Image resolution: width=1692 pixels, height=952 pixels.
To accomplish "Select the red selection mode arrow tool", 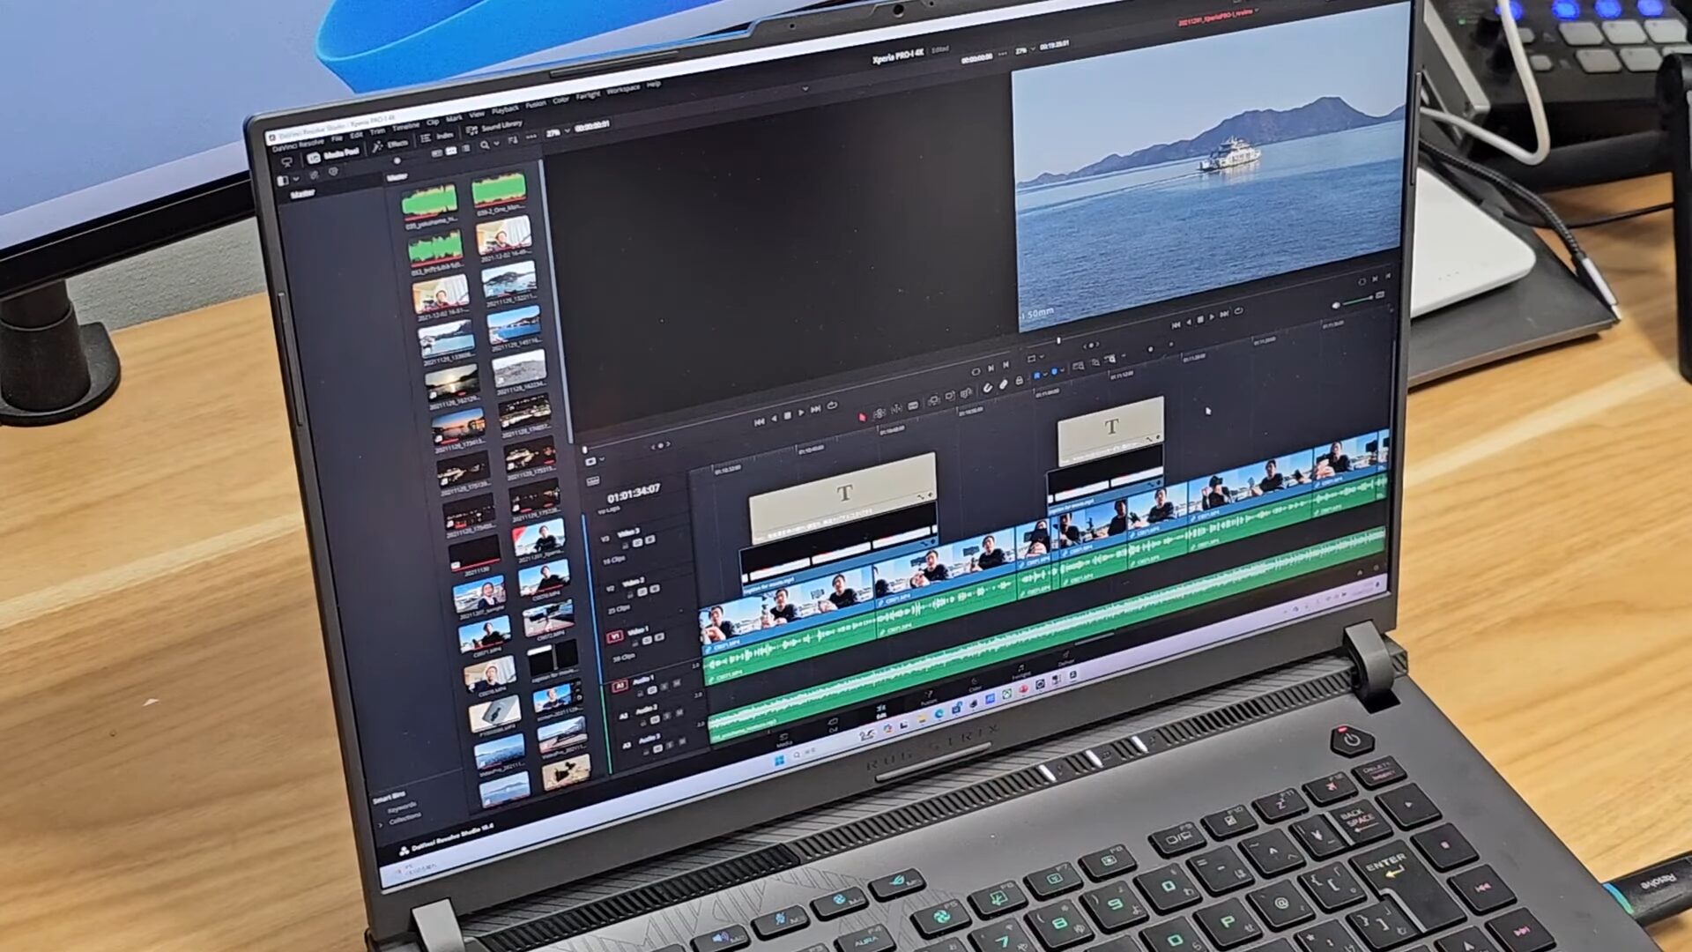I will click(x=862, y=417).
